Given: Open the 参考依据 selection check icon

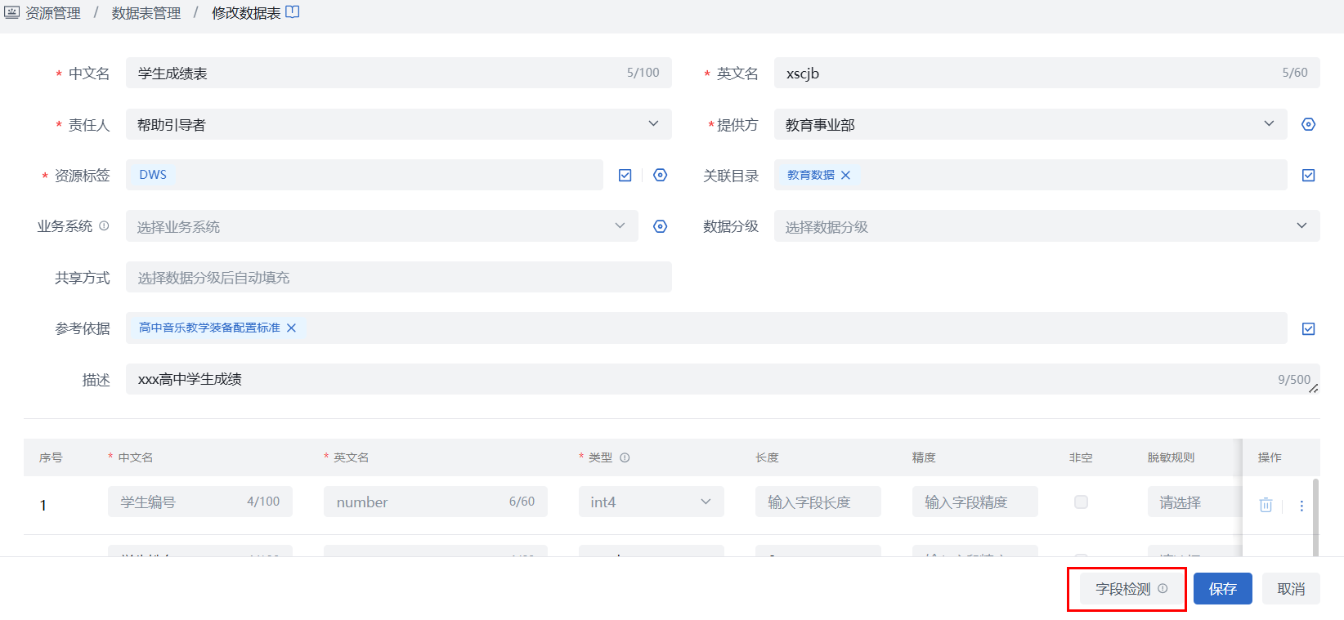Looking at the screenshot, I should tap(1308, 328).
